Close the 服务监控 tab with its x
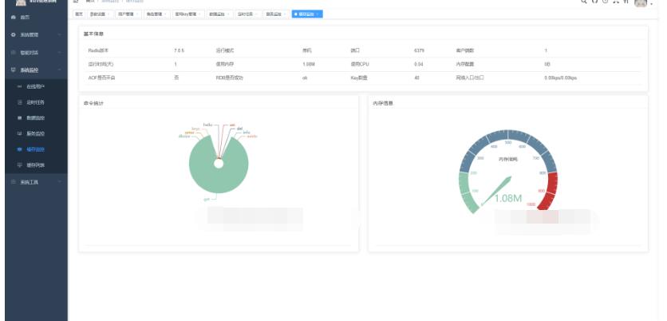Screen dimensions: 667x321 point(286,14)
